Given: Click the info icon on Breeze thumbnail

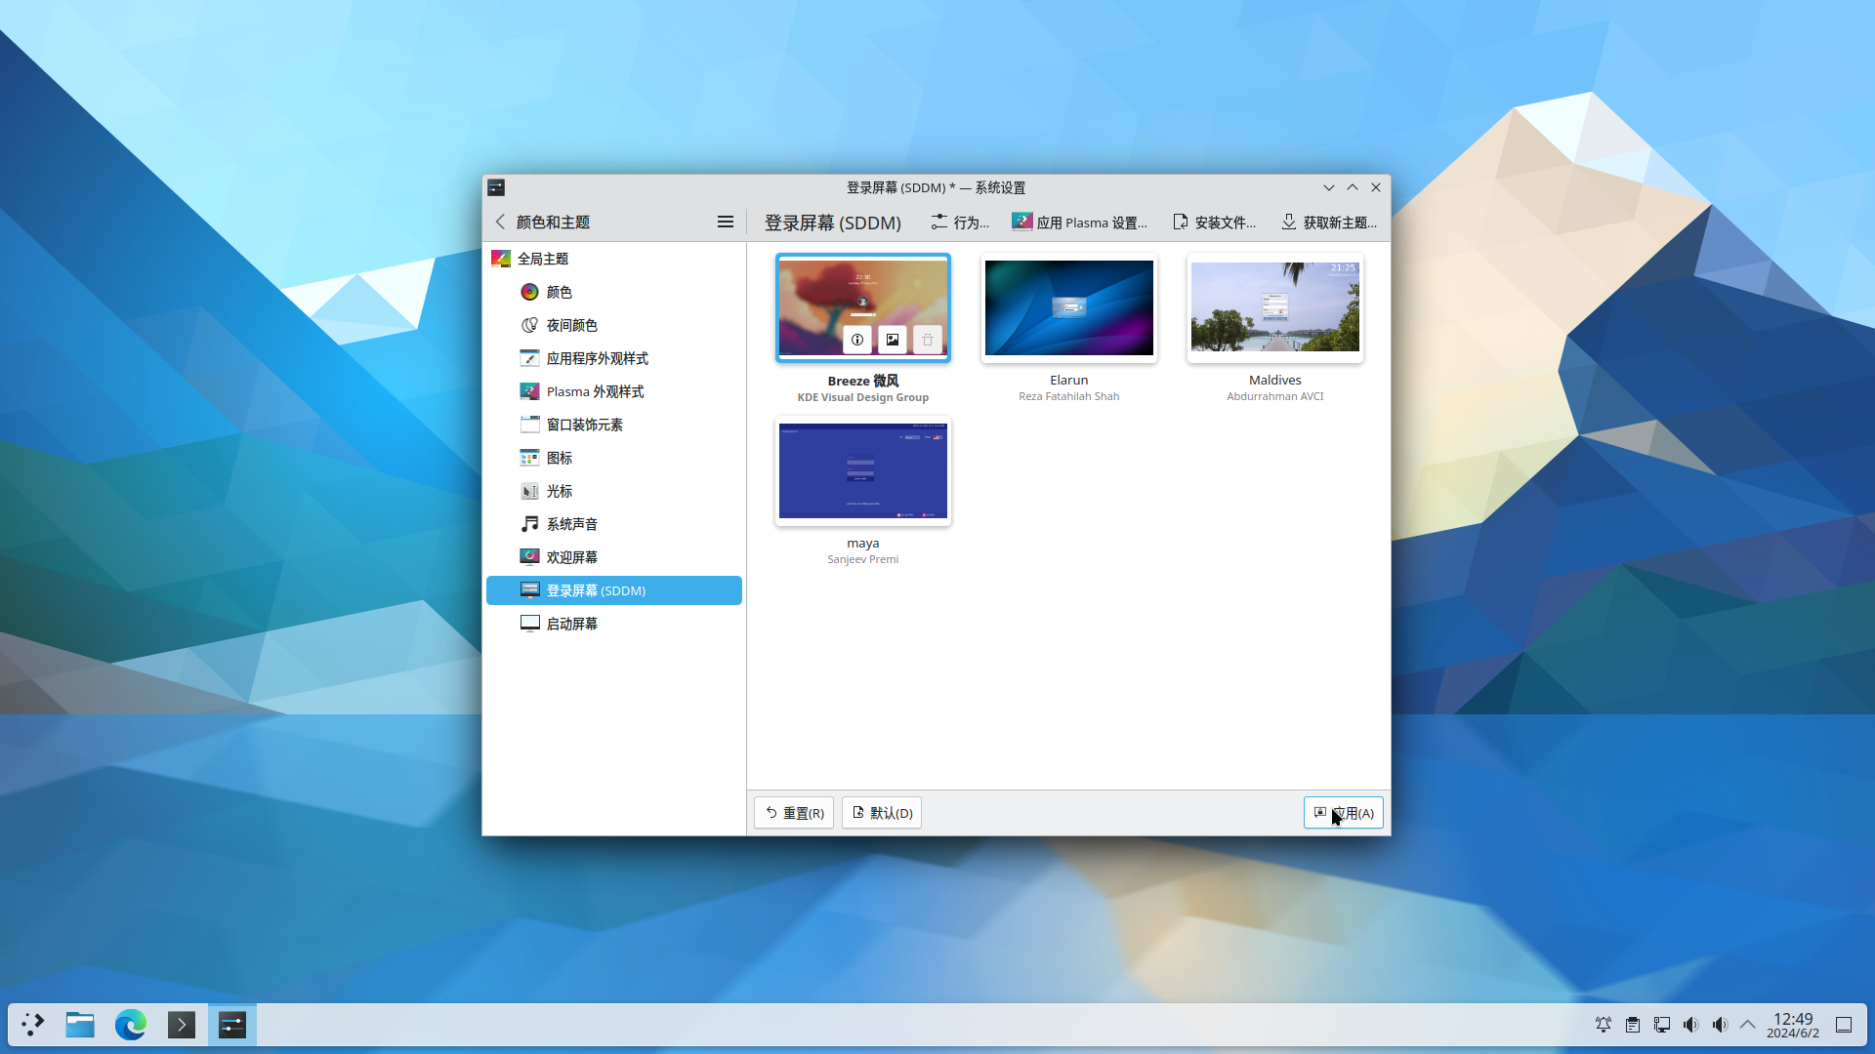Looking at the screenshot, I should [856, 340].
